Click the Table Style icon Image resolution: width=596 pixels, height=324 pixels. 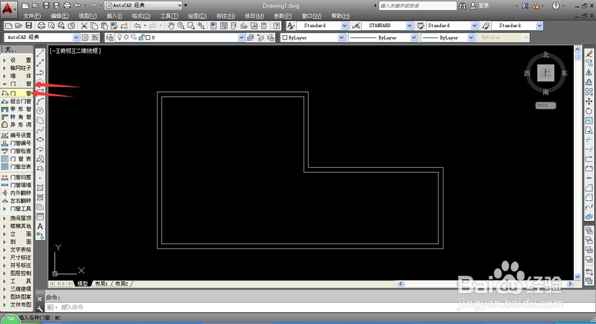click(421, 26)
